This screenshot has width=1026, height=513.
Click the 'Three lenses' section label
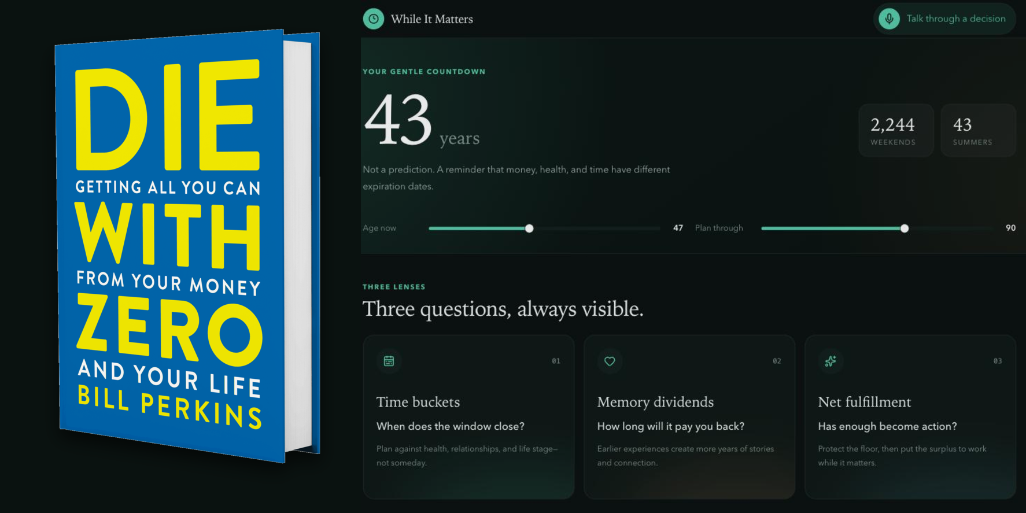[x=394, y=287]
